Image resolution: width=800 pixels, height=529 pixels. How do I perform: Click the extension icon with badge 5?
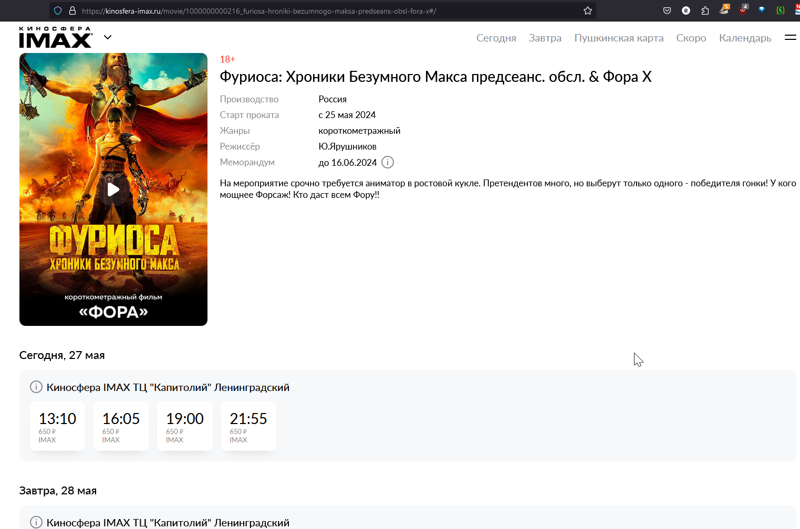click(724, 10)
